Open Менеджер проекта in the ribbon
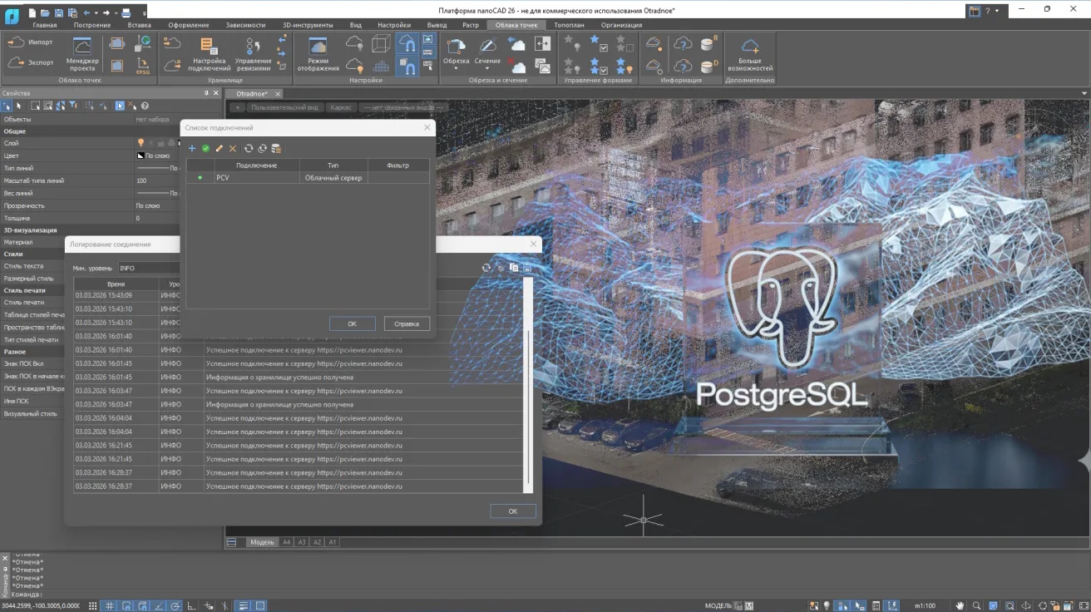1091x612 pixels. coord(82,54)
